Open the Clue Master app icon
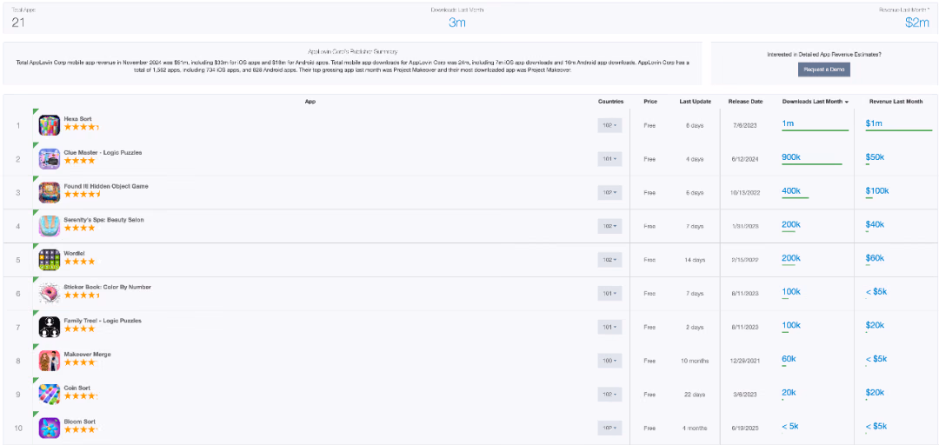 pos(49,159)
